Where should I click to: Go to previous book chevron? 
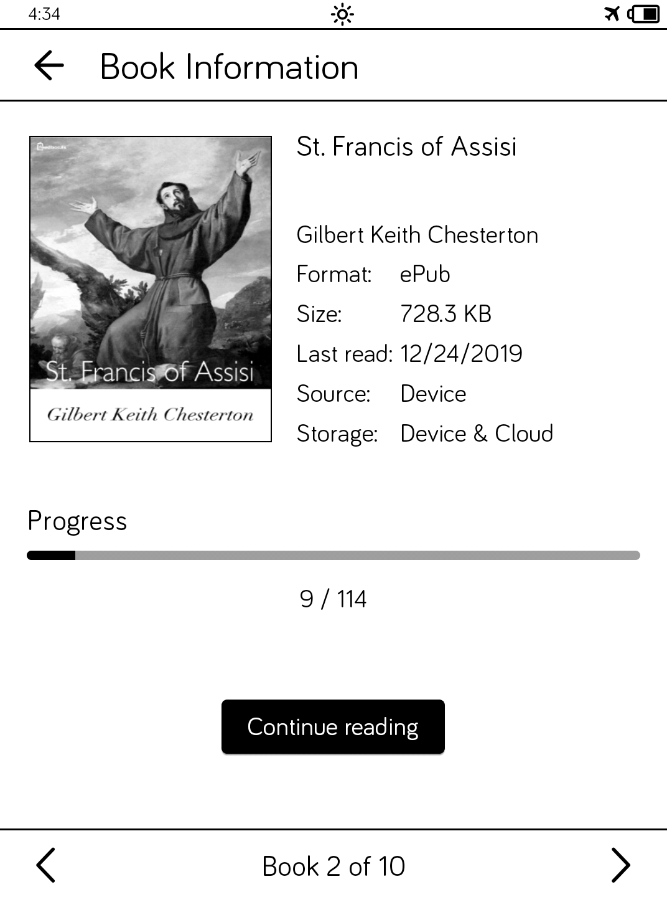point(45,865)
